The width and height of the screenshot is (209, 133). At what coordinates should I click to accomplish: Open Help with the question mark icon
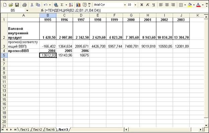[x=85, y=5]
